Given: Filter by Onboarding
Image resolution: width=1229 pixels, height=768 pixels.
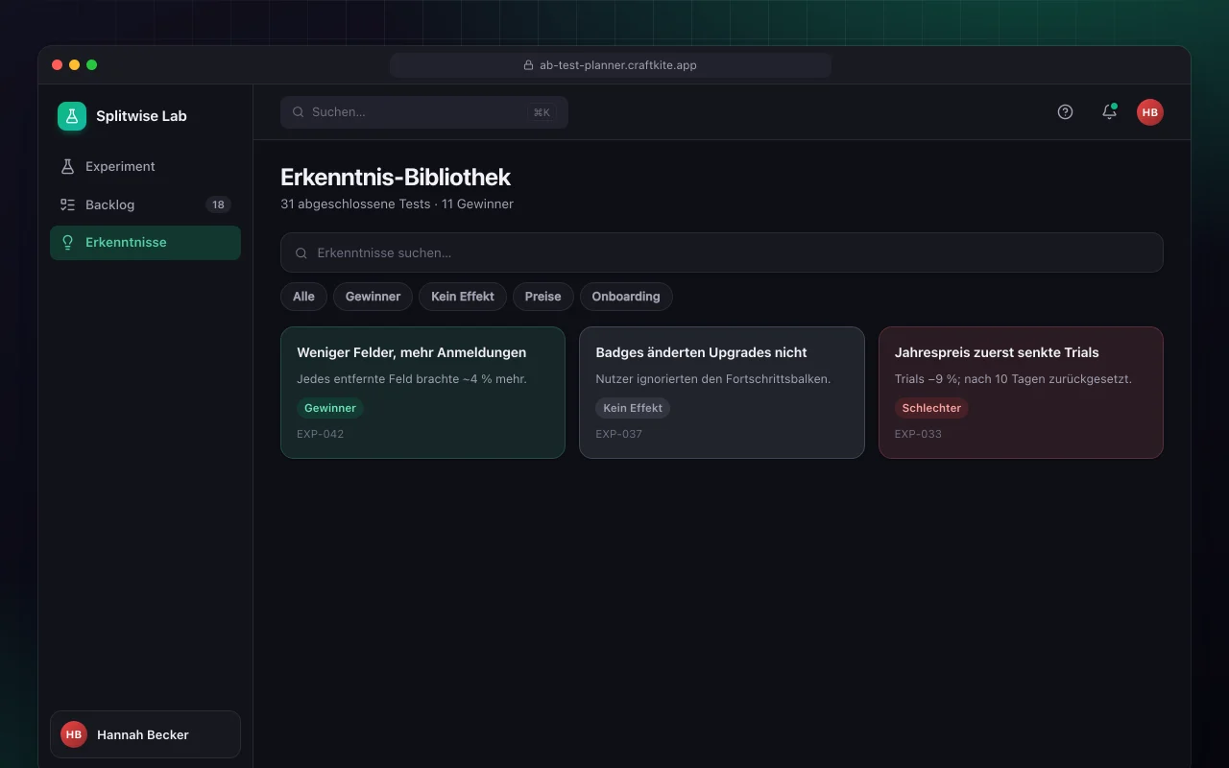Looking at the screenshot, I should [x=626, y=297].
